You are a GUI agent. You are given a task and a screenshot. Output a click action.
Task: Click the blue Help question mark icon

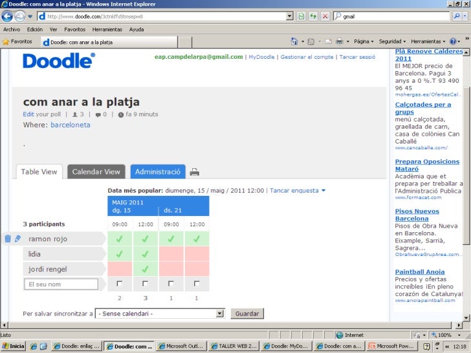point(453,41)
